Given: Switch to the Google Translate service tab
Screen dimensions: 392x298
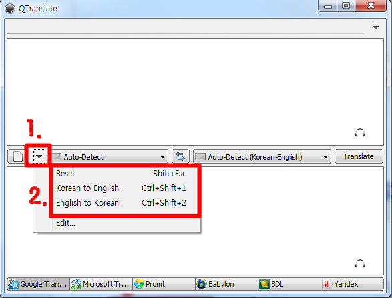Looking at the screenshot, I should coord(38,284).
